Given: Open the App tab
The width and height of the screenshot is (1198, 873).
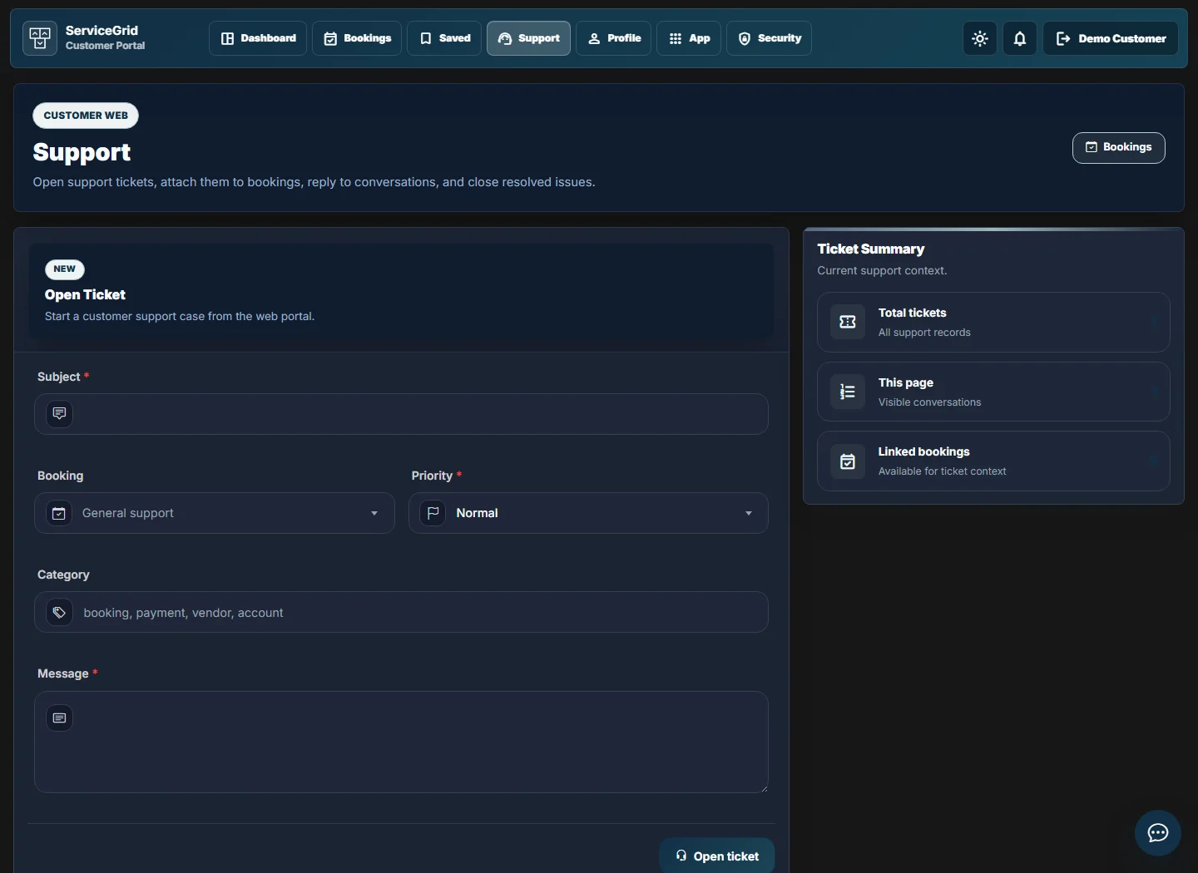Looking at the screenshot, I should pyautogui.click(x=689, y=38).
